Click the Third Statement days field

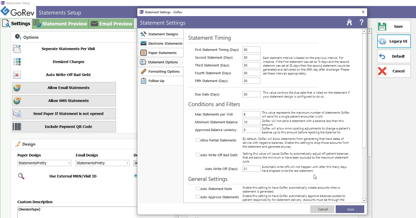coord(251,65)
